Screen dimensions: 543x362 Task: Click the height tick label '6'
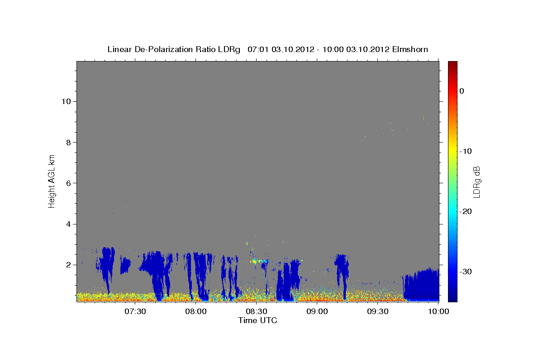click(69, 183)
